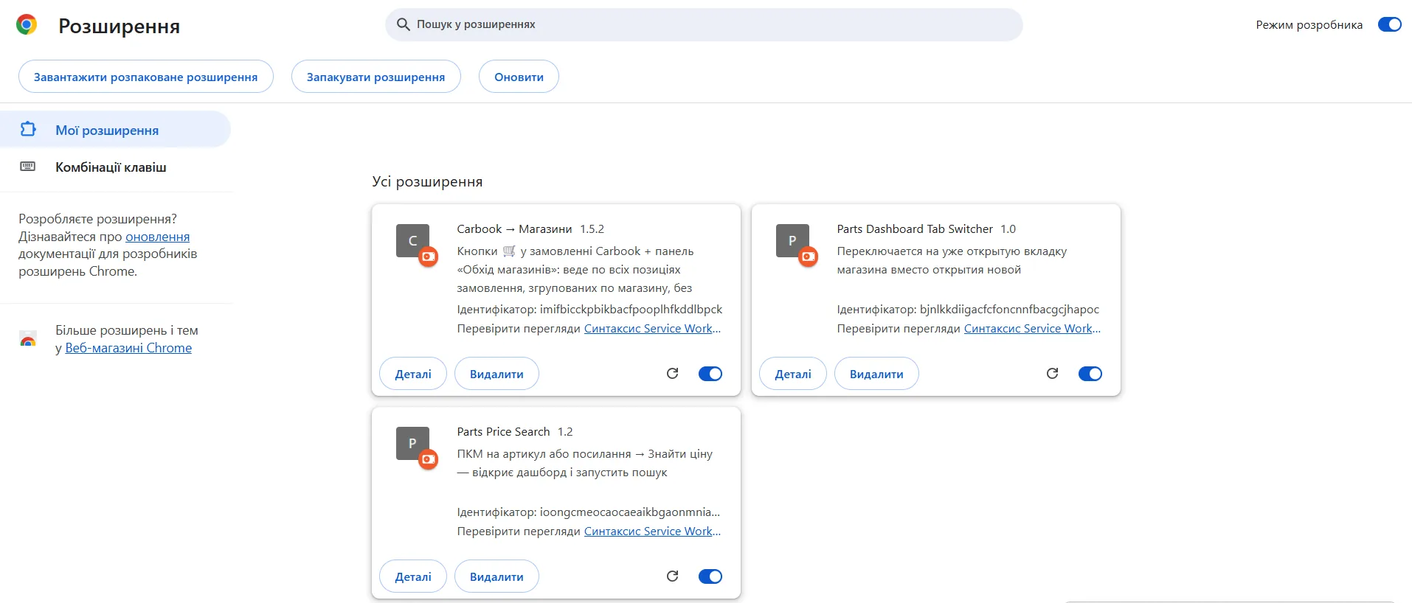Click unpacked badge on Carbook icon
This screenshot has height=603, width=1412.
coord(429,257)
